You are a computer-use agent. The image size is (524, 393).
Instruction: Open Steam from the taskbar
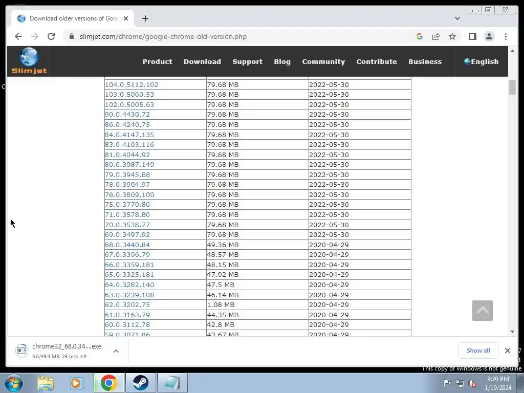point(140,383)
